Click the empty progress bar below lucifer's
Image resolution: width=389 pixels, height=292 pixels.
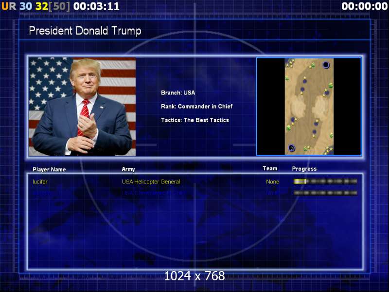click(325, 193)
